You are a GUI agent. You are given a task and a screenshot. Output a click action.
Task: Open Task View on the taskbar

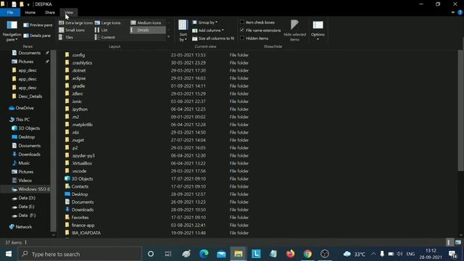(x=168, y=254)
